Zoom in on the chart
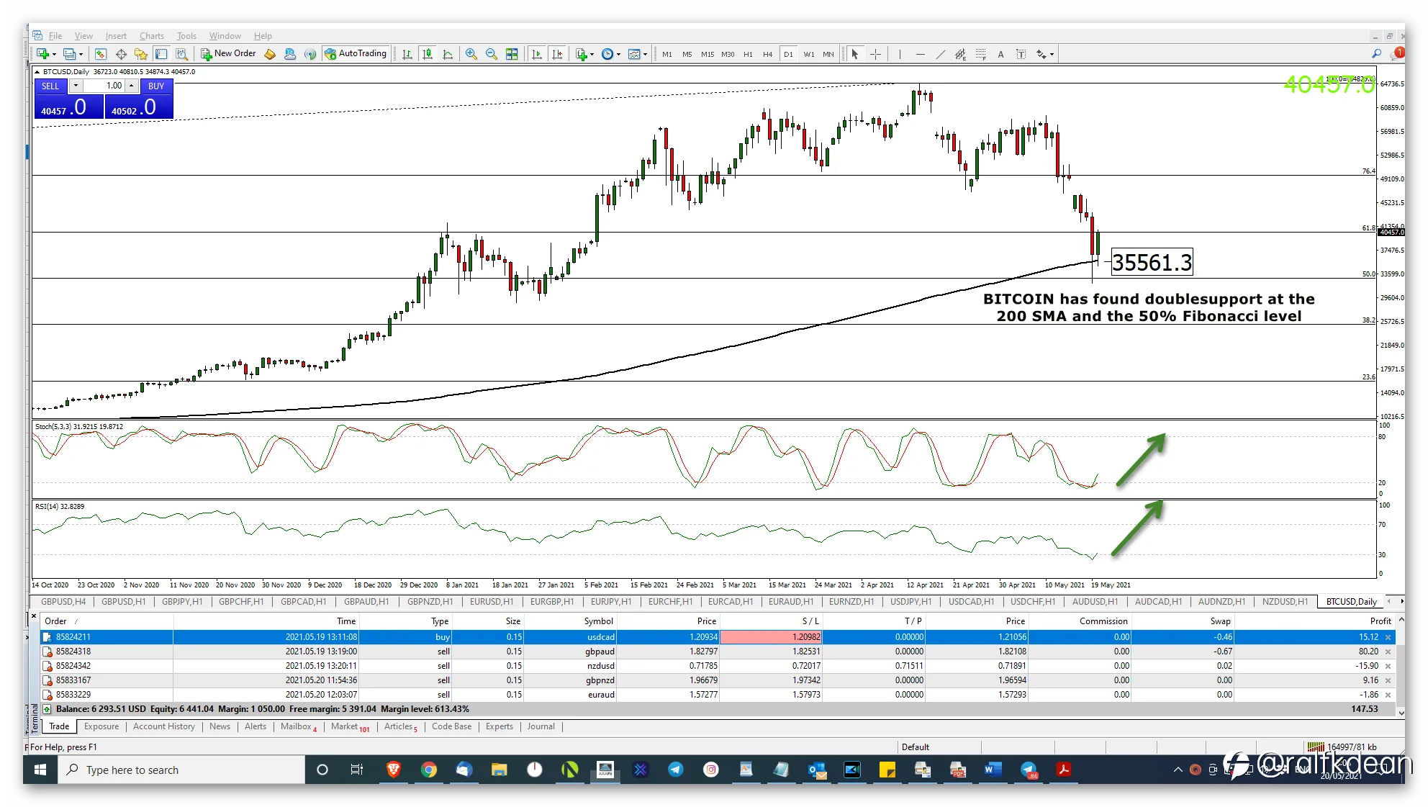This screenshot has width=1428, height=807. tap(471, 54)
